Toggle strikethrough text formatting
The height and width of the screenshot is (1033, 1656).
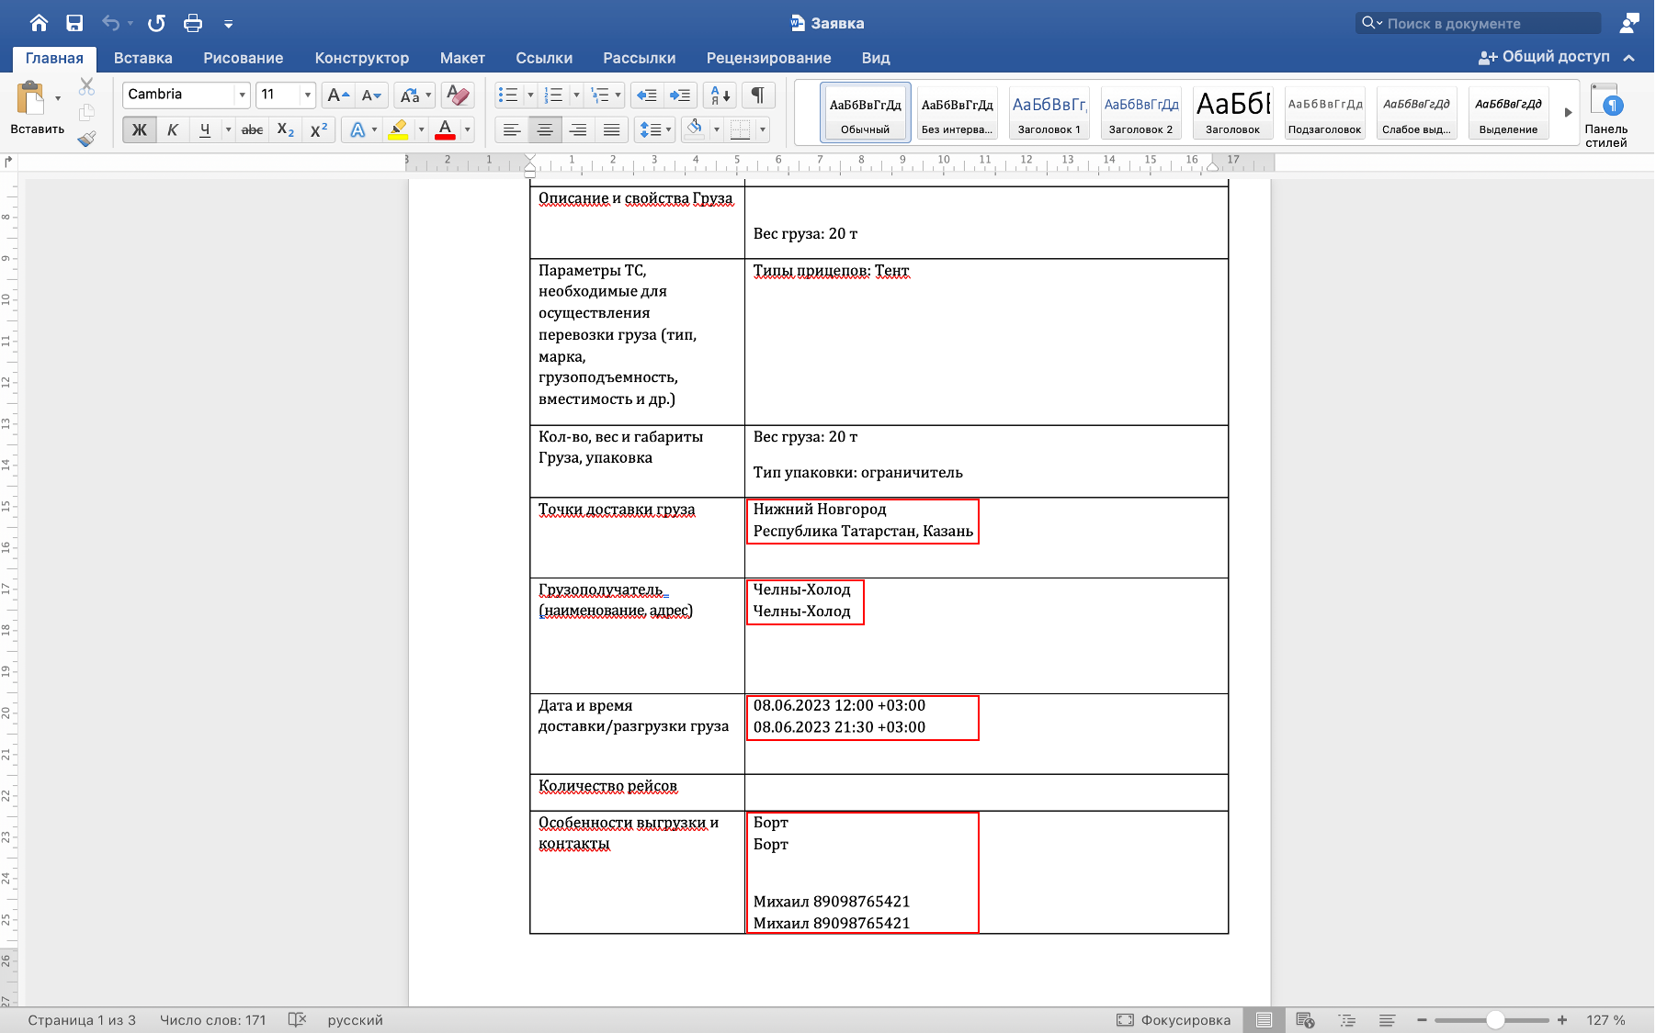point(252,130)
